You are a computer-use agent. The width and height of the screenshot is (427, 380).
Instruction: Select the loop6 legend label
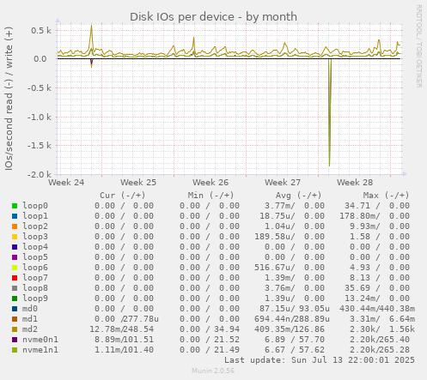pos(35,268)
